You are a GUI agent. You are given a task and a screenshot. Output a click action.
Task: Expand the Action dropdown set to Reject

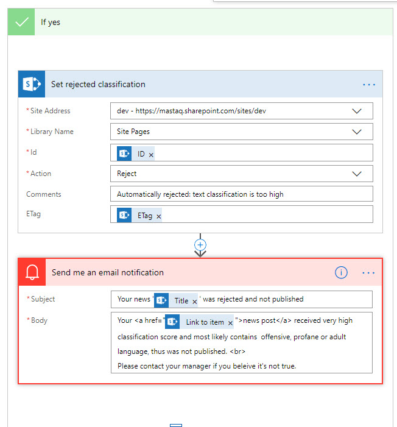coord(357,174)
